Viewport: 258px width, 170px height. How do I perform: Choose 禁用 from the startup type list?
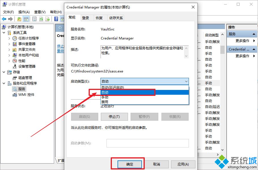pos(145,102)
